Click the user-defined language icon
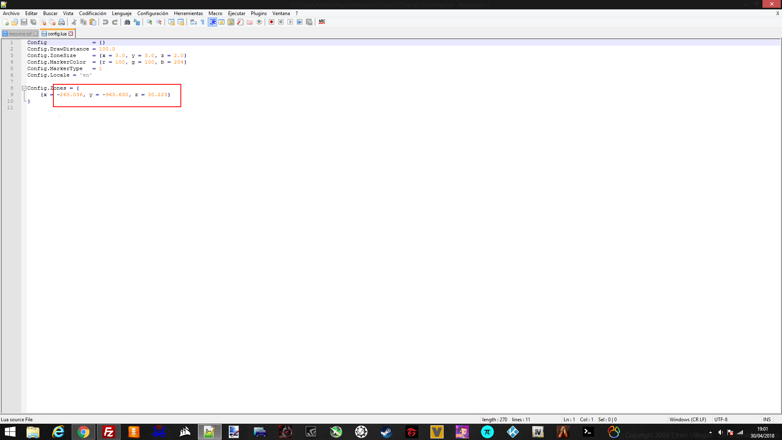The image size is (782, 440). pos(222,22)
